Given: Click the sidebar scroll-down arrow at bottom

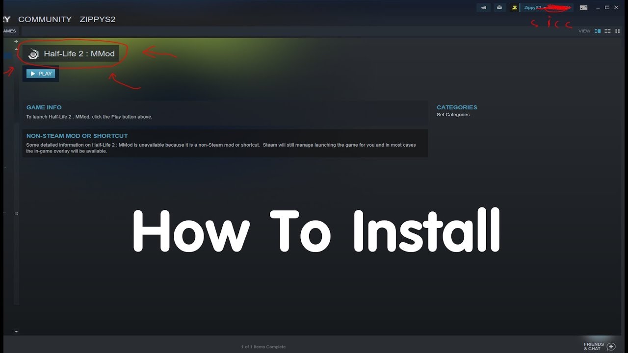Looking at the screenshot, I should 16,331.
